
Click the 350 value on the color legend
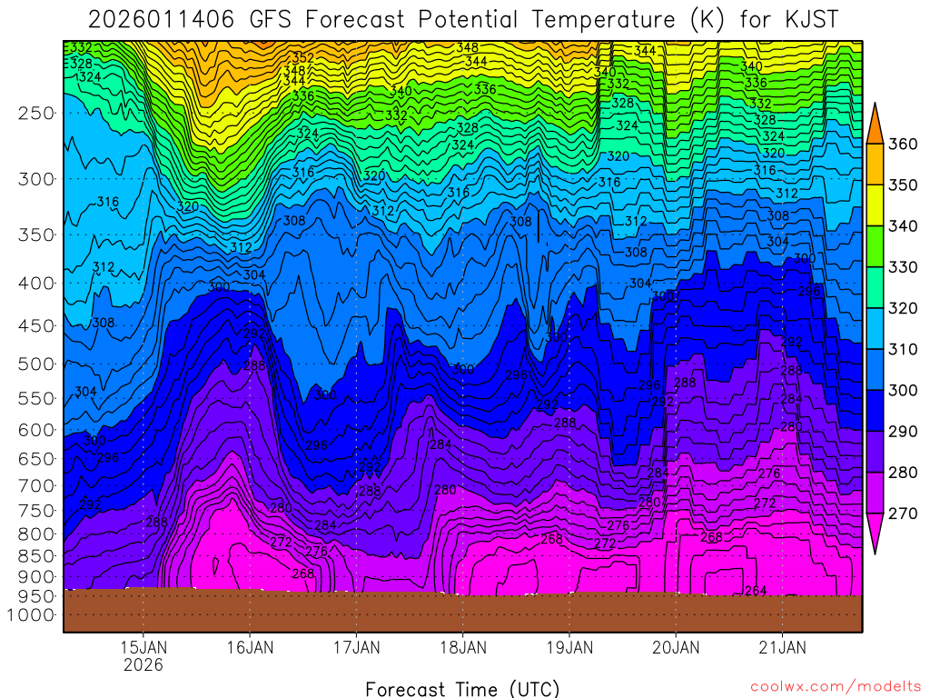click(903, 184)
